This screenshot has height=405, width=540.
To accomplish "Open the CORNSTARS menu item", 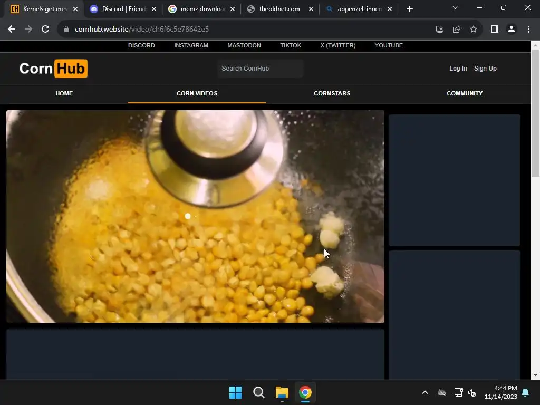I will [332, 93].
